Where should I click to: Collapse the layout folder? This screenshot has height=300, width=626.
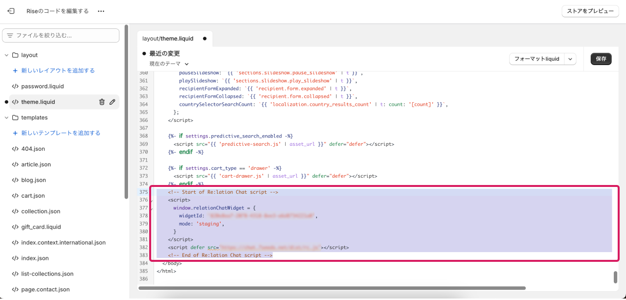(x=6, y=55)
